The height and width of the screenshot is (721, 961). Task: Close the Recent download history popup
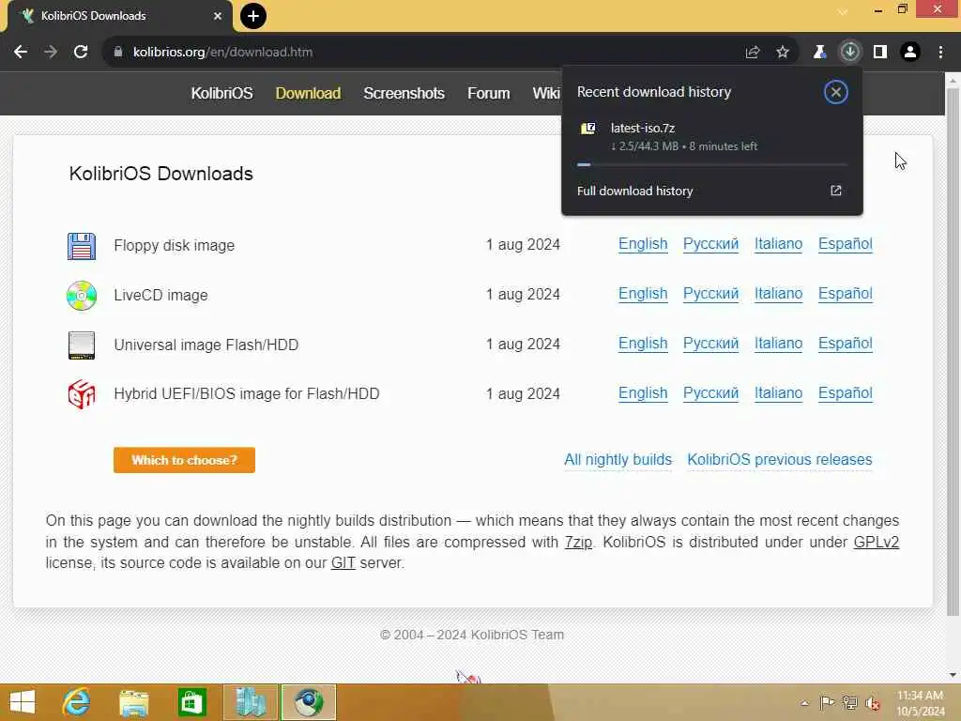coord(836,92)
